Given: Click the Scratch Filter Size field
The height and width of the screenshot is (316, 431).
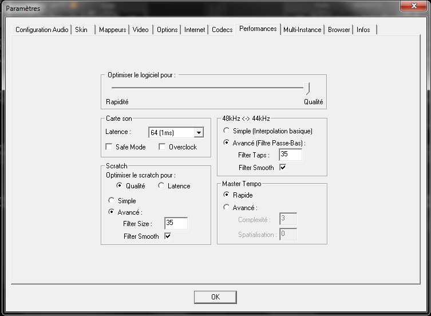Looking at the screenshot, I should [176, 223].
